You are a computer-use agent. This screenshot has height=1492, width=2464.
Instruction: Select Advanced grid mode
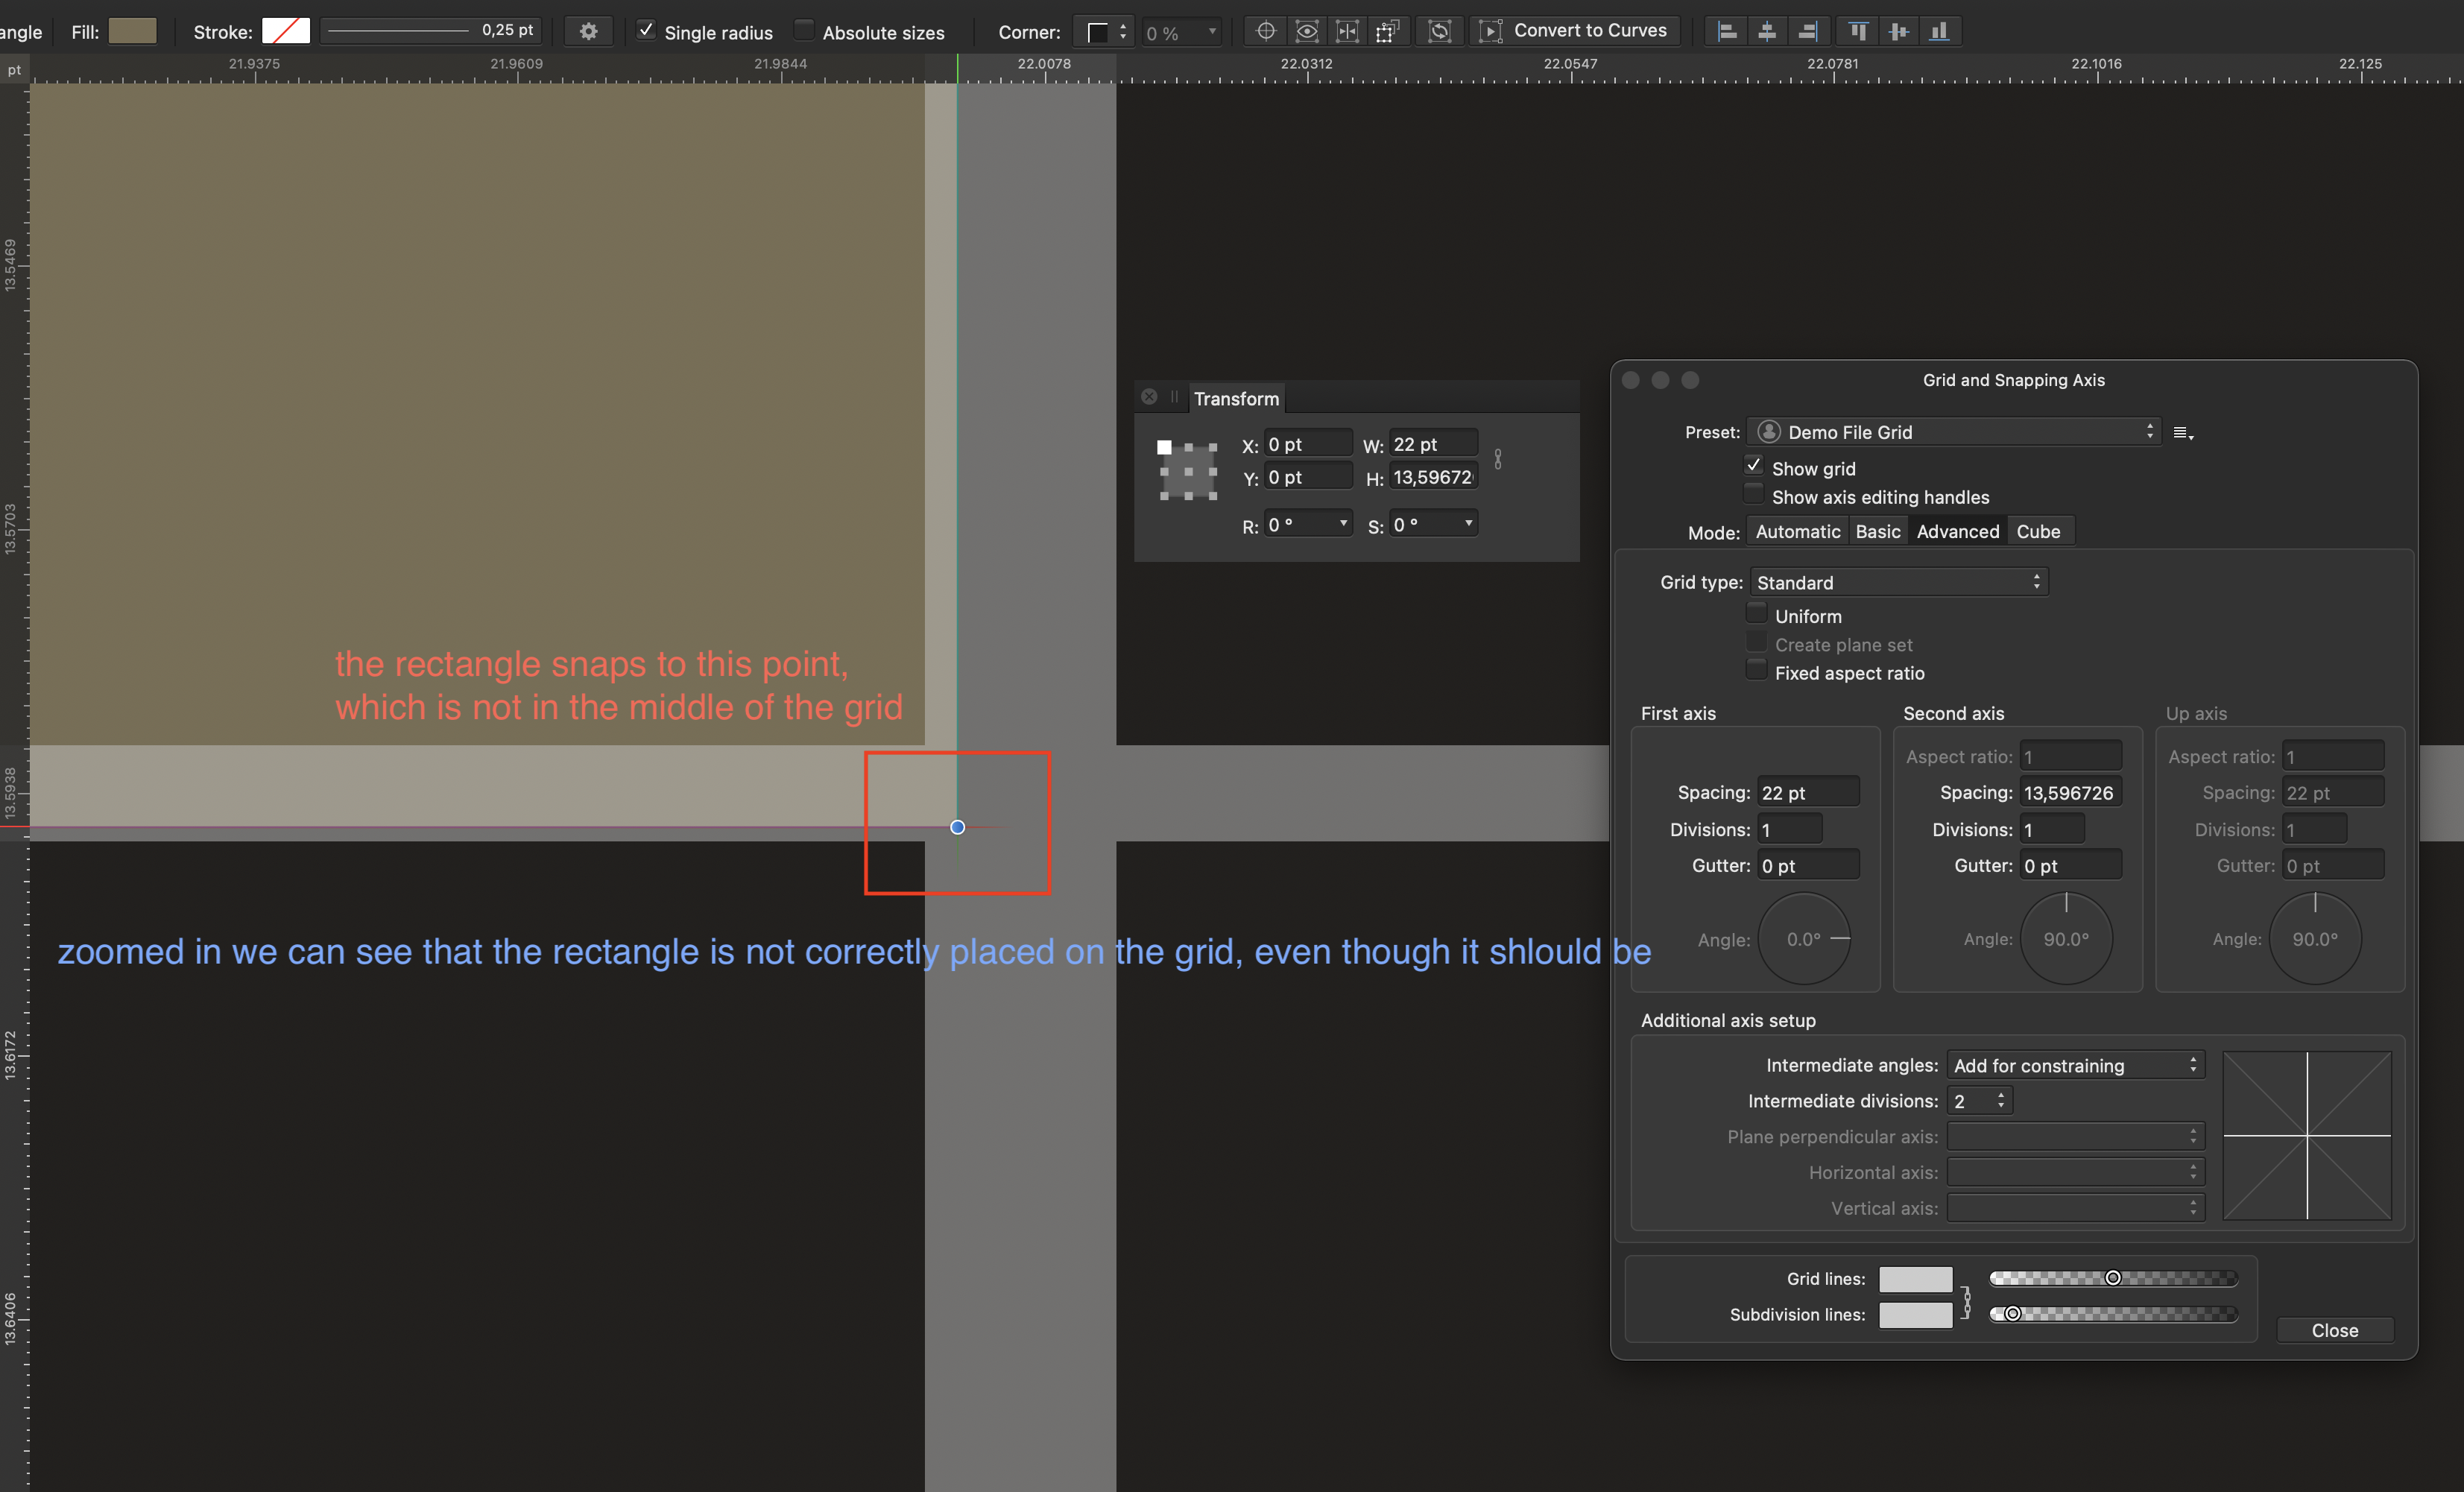pos(1957,531)
